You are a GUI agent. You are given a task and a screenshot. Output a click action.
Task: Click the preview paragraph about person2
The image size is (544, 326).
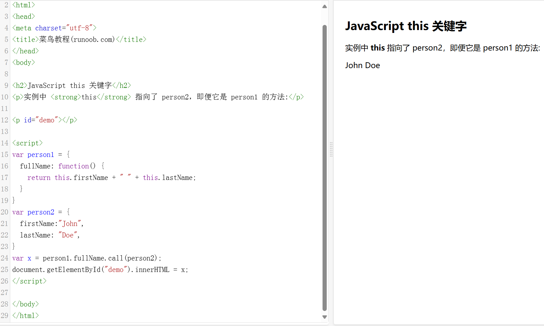point(443,48)
